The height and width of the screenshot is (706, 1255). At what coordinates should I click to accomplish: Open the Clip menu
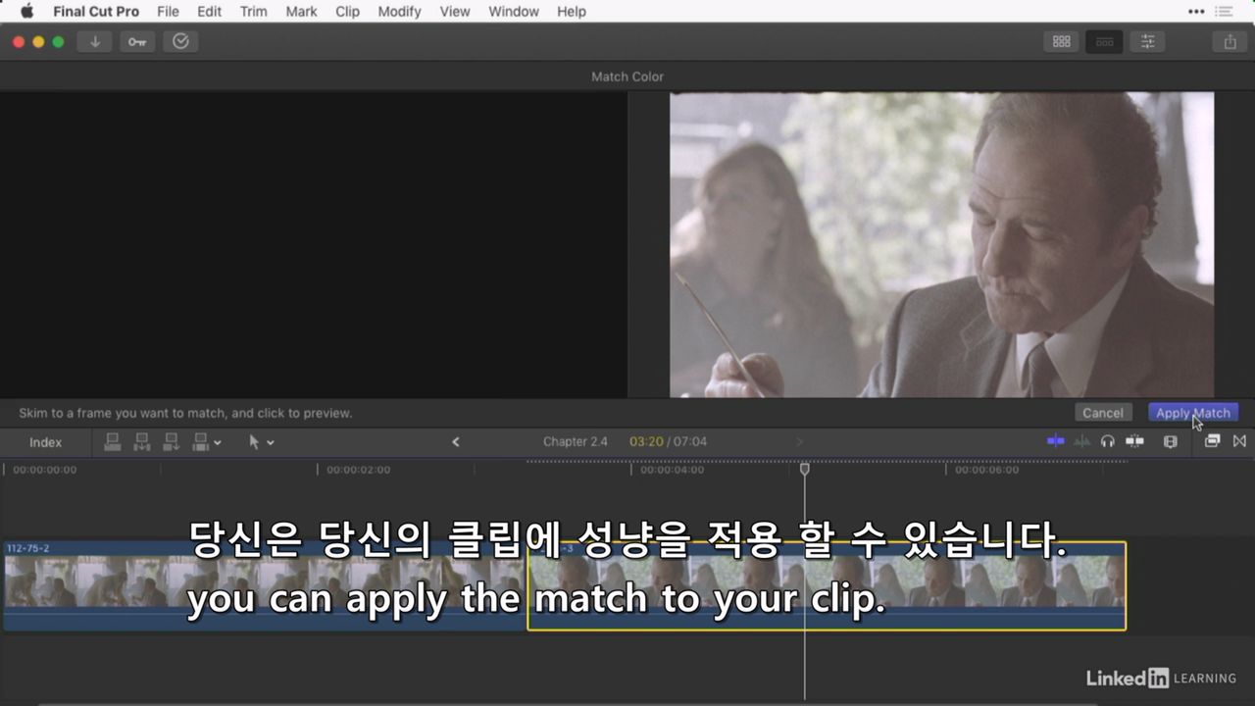347,12
